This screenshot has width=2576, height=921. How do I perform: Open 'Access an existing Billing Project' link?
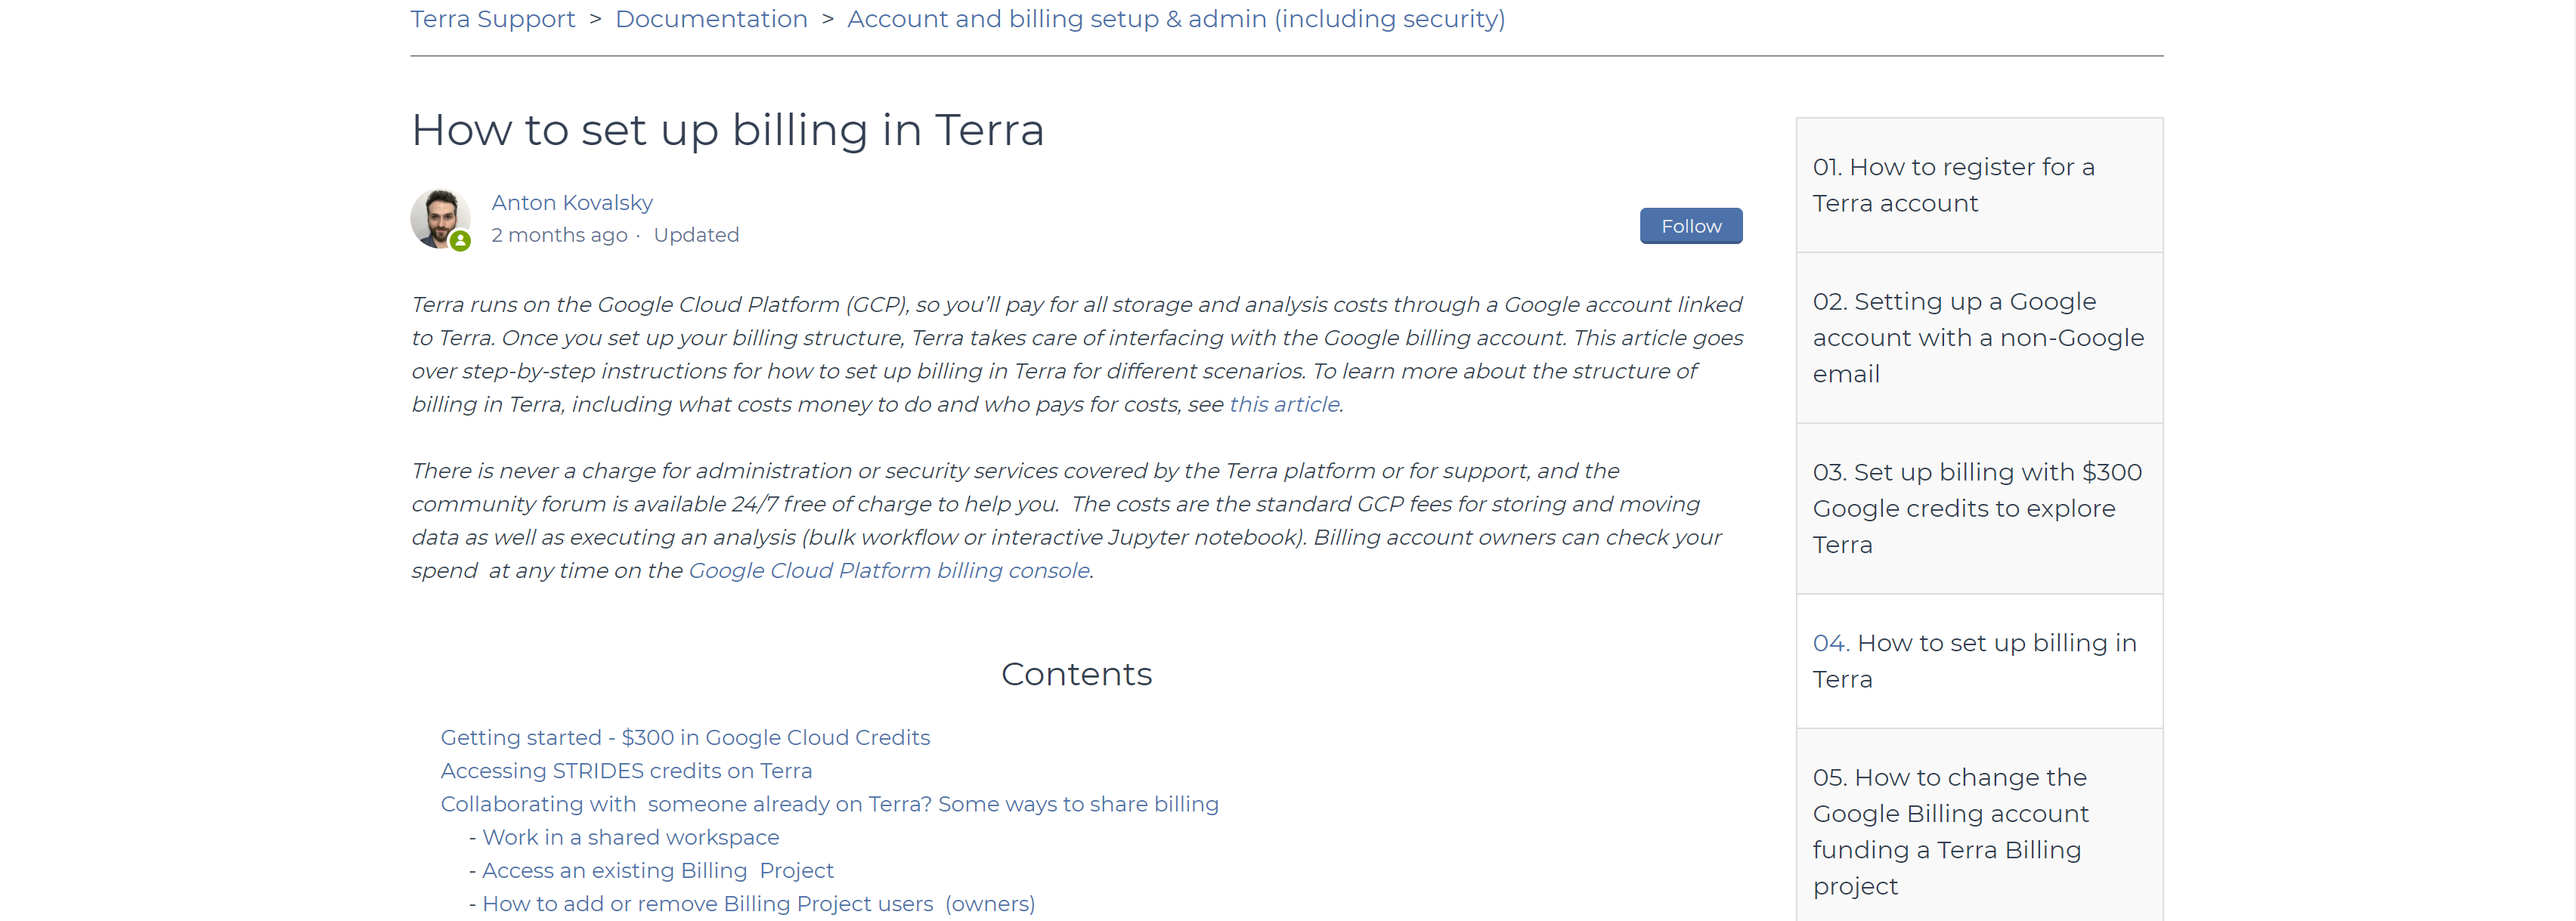pos(658,870)
